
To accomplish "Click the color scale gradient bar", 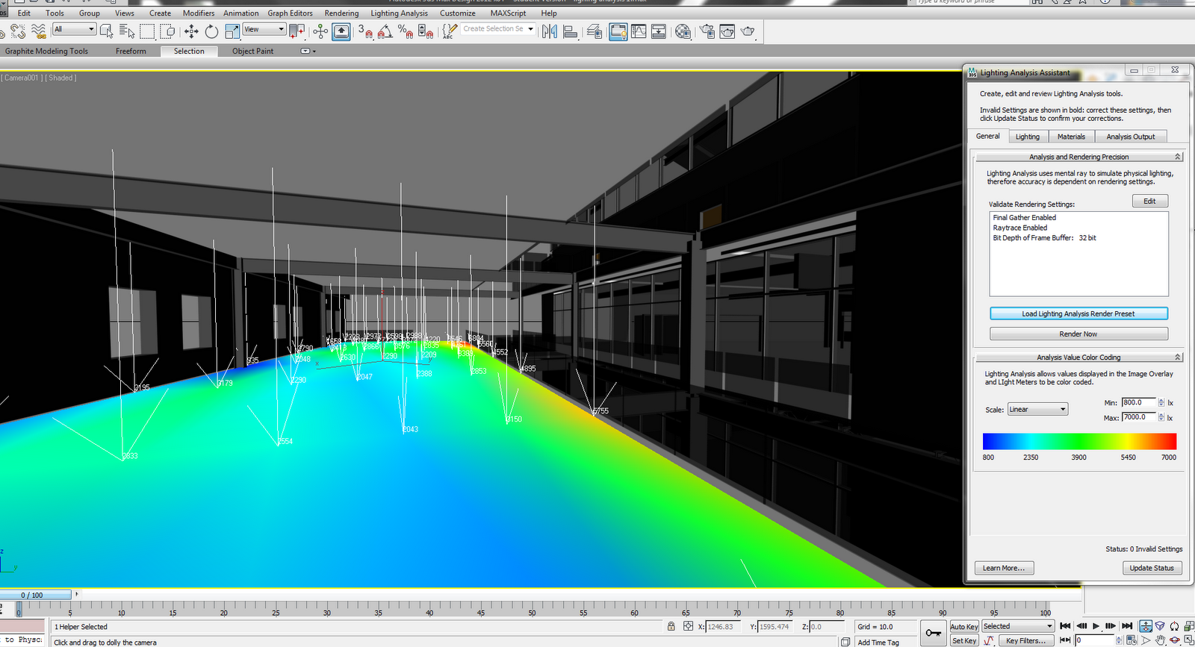I will (1079, 441).
